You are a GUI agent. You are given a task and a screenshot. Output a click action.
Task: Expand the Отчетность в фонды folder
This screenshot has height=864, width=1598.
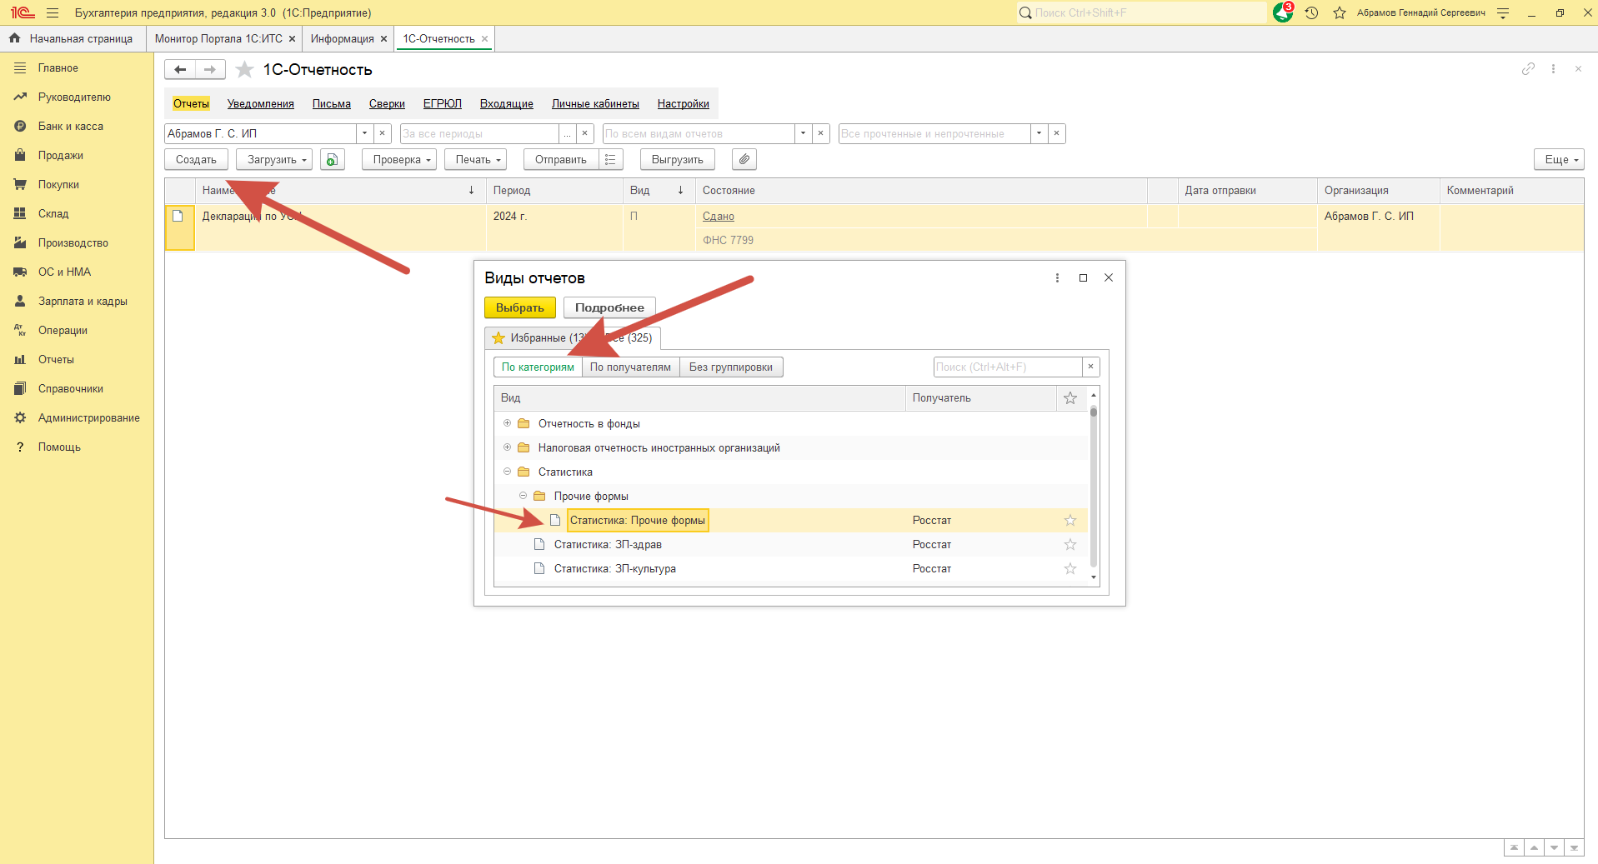coord(507,423)
